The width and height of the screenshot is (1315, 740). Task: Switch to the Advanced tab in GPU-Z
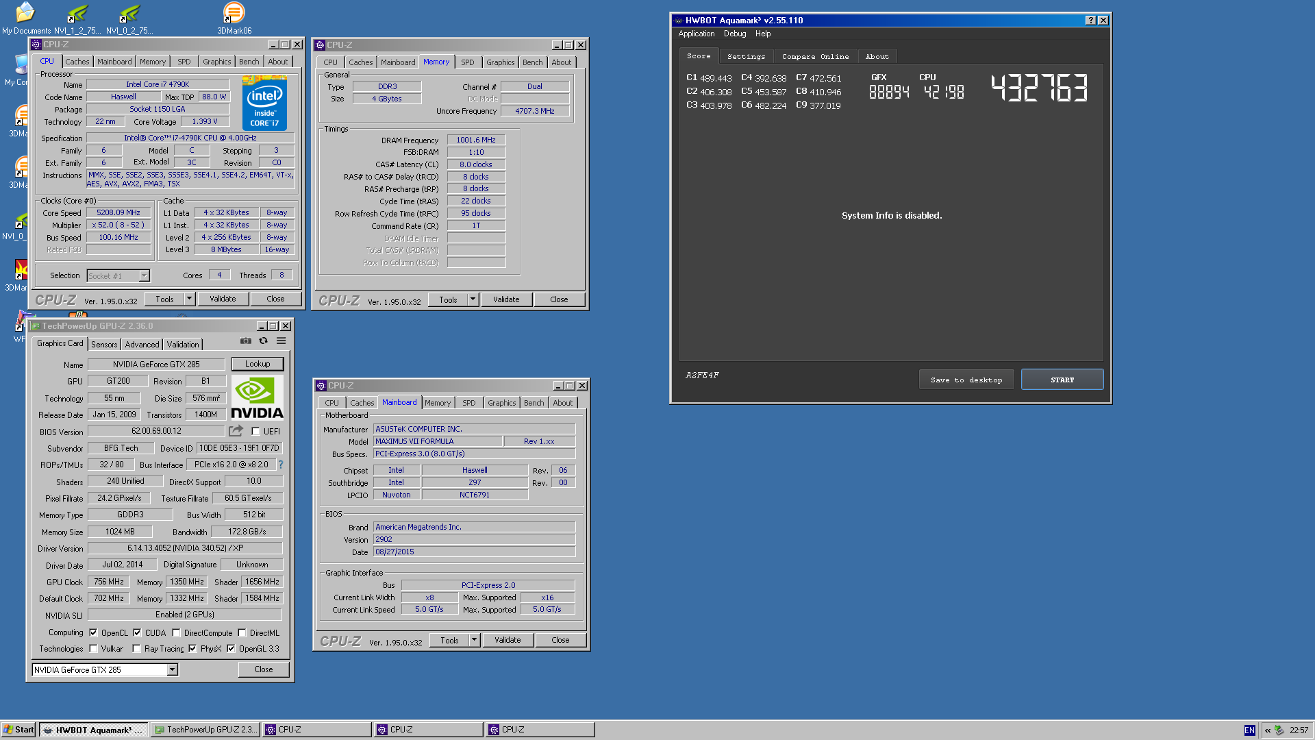(142, 345)
